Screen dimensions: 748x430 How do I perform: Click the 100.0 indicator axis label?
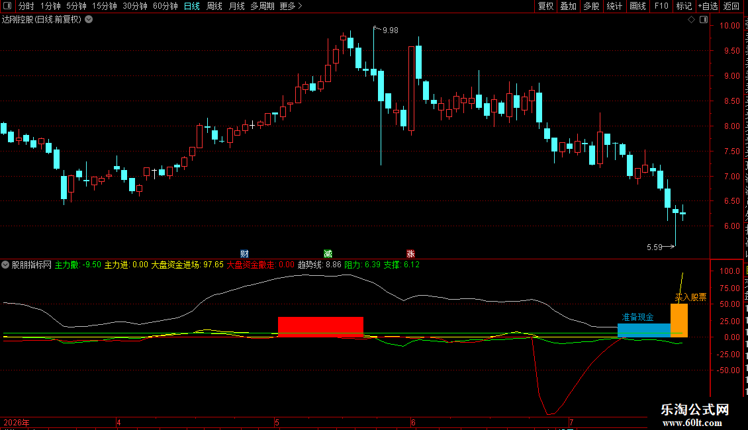coord(729,271)
